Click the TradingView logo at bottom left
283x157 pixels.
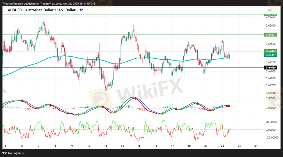click(13, 153)
